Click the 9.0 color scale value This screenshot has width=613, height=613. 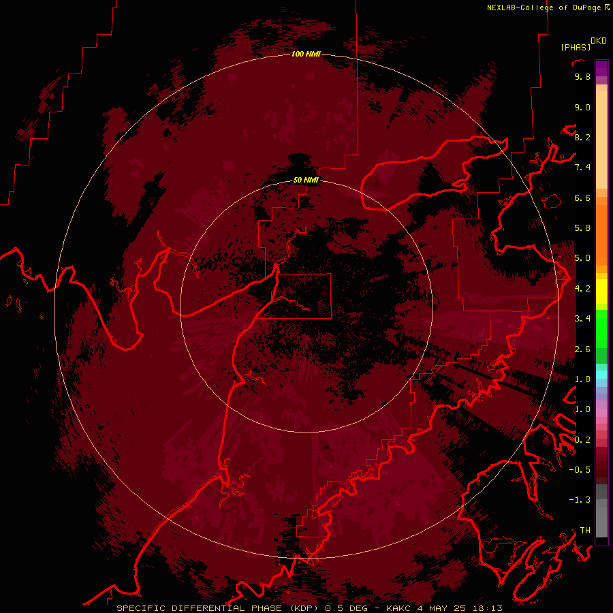point(582,107)
